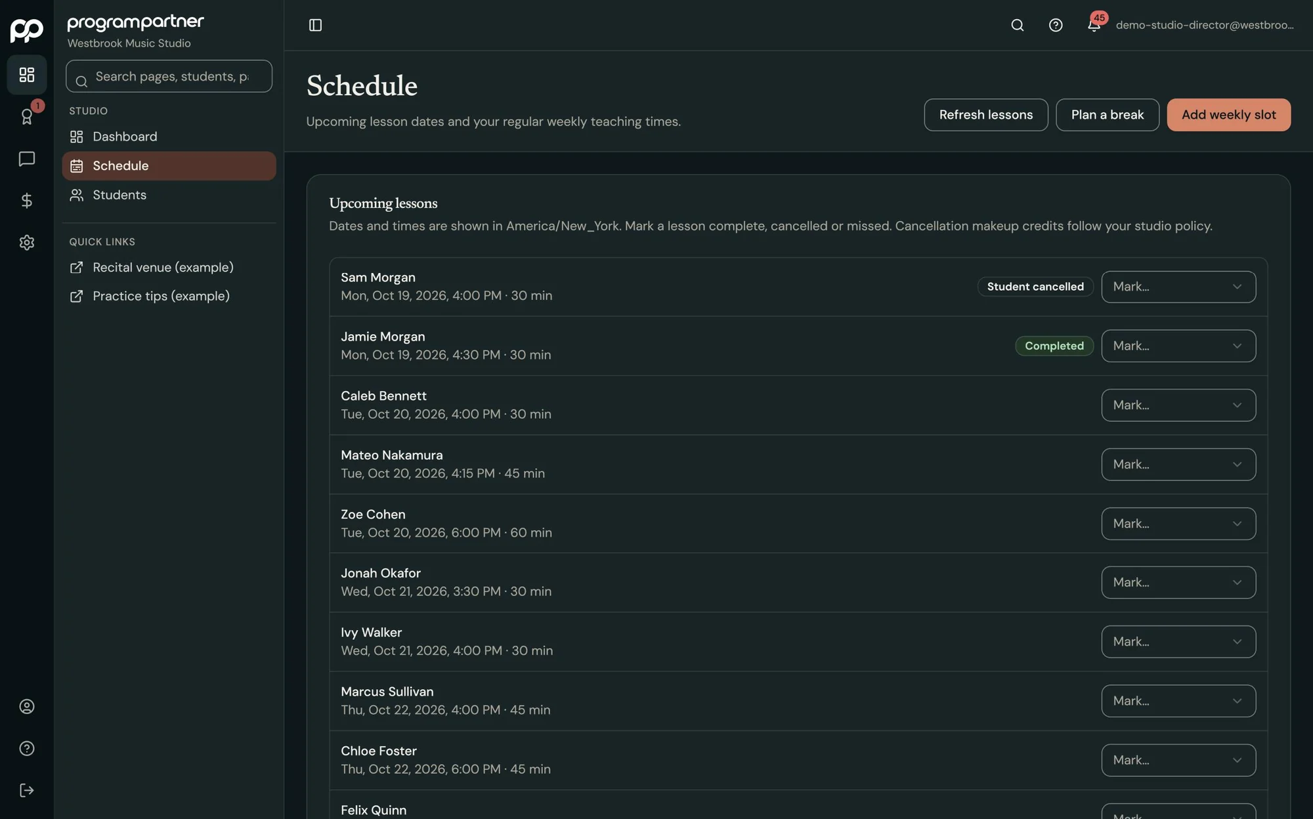This screenshot has width=1313, height=819.
Task: Open the account profile icon in the rail
Action: pyautogui.click(x=27, y=706)
